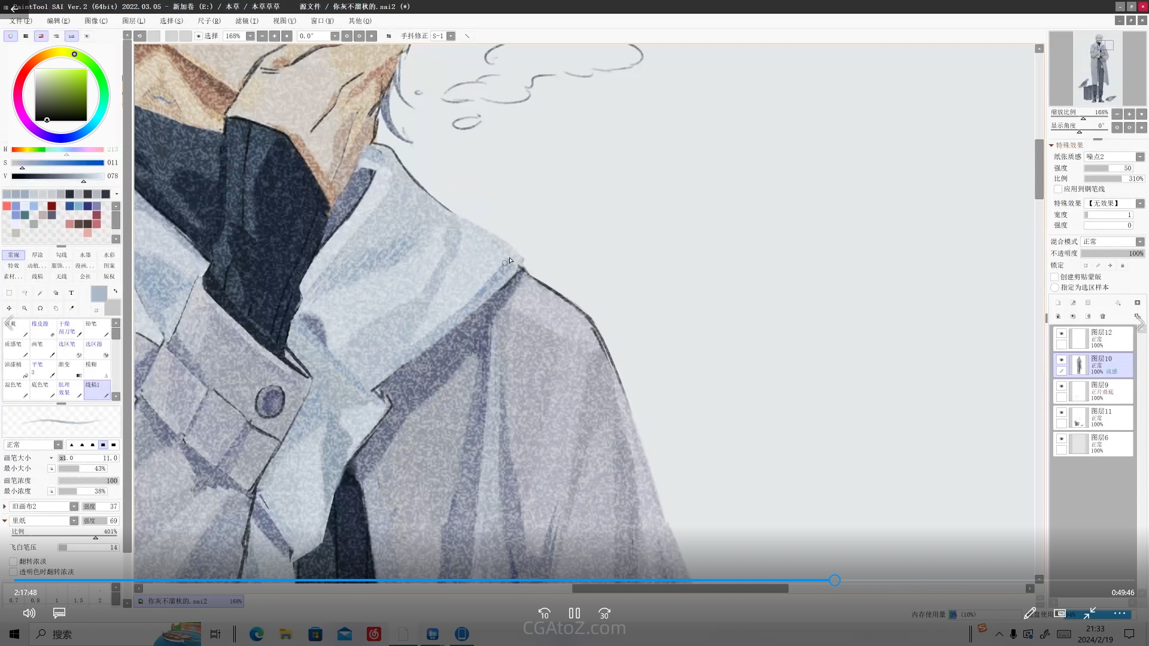Collapse the 特殊效果 section
Viewport: 1149px width, 646px height.
coord(1051,145)
